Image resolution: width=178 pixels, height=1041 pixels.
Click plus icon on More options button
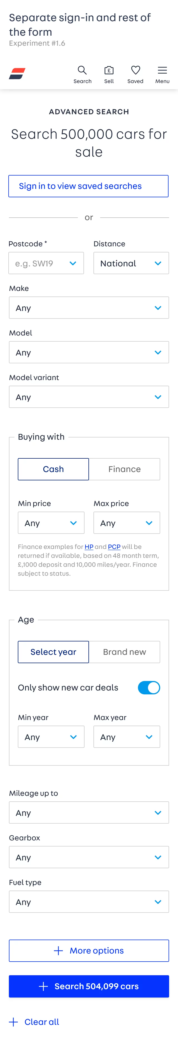pyautogui.click(x=58, y=950)
